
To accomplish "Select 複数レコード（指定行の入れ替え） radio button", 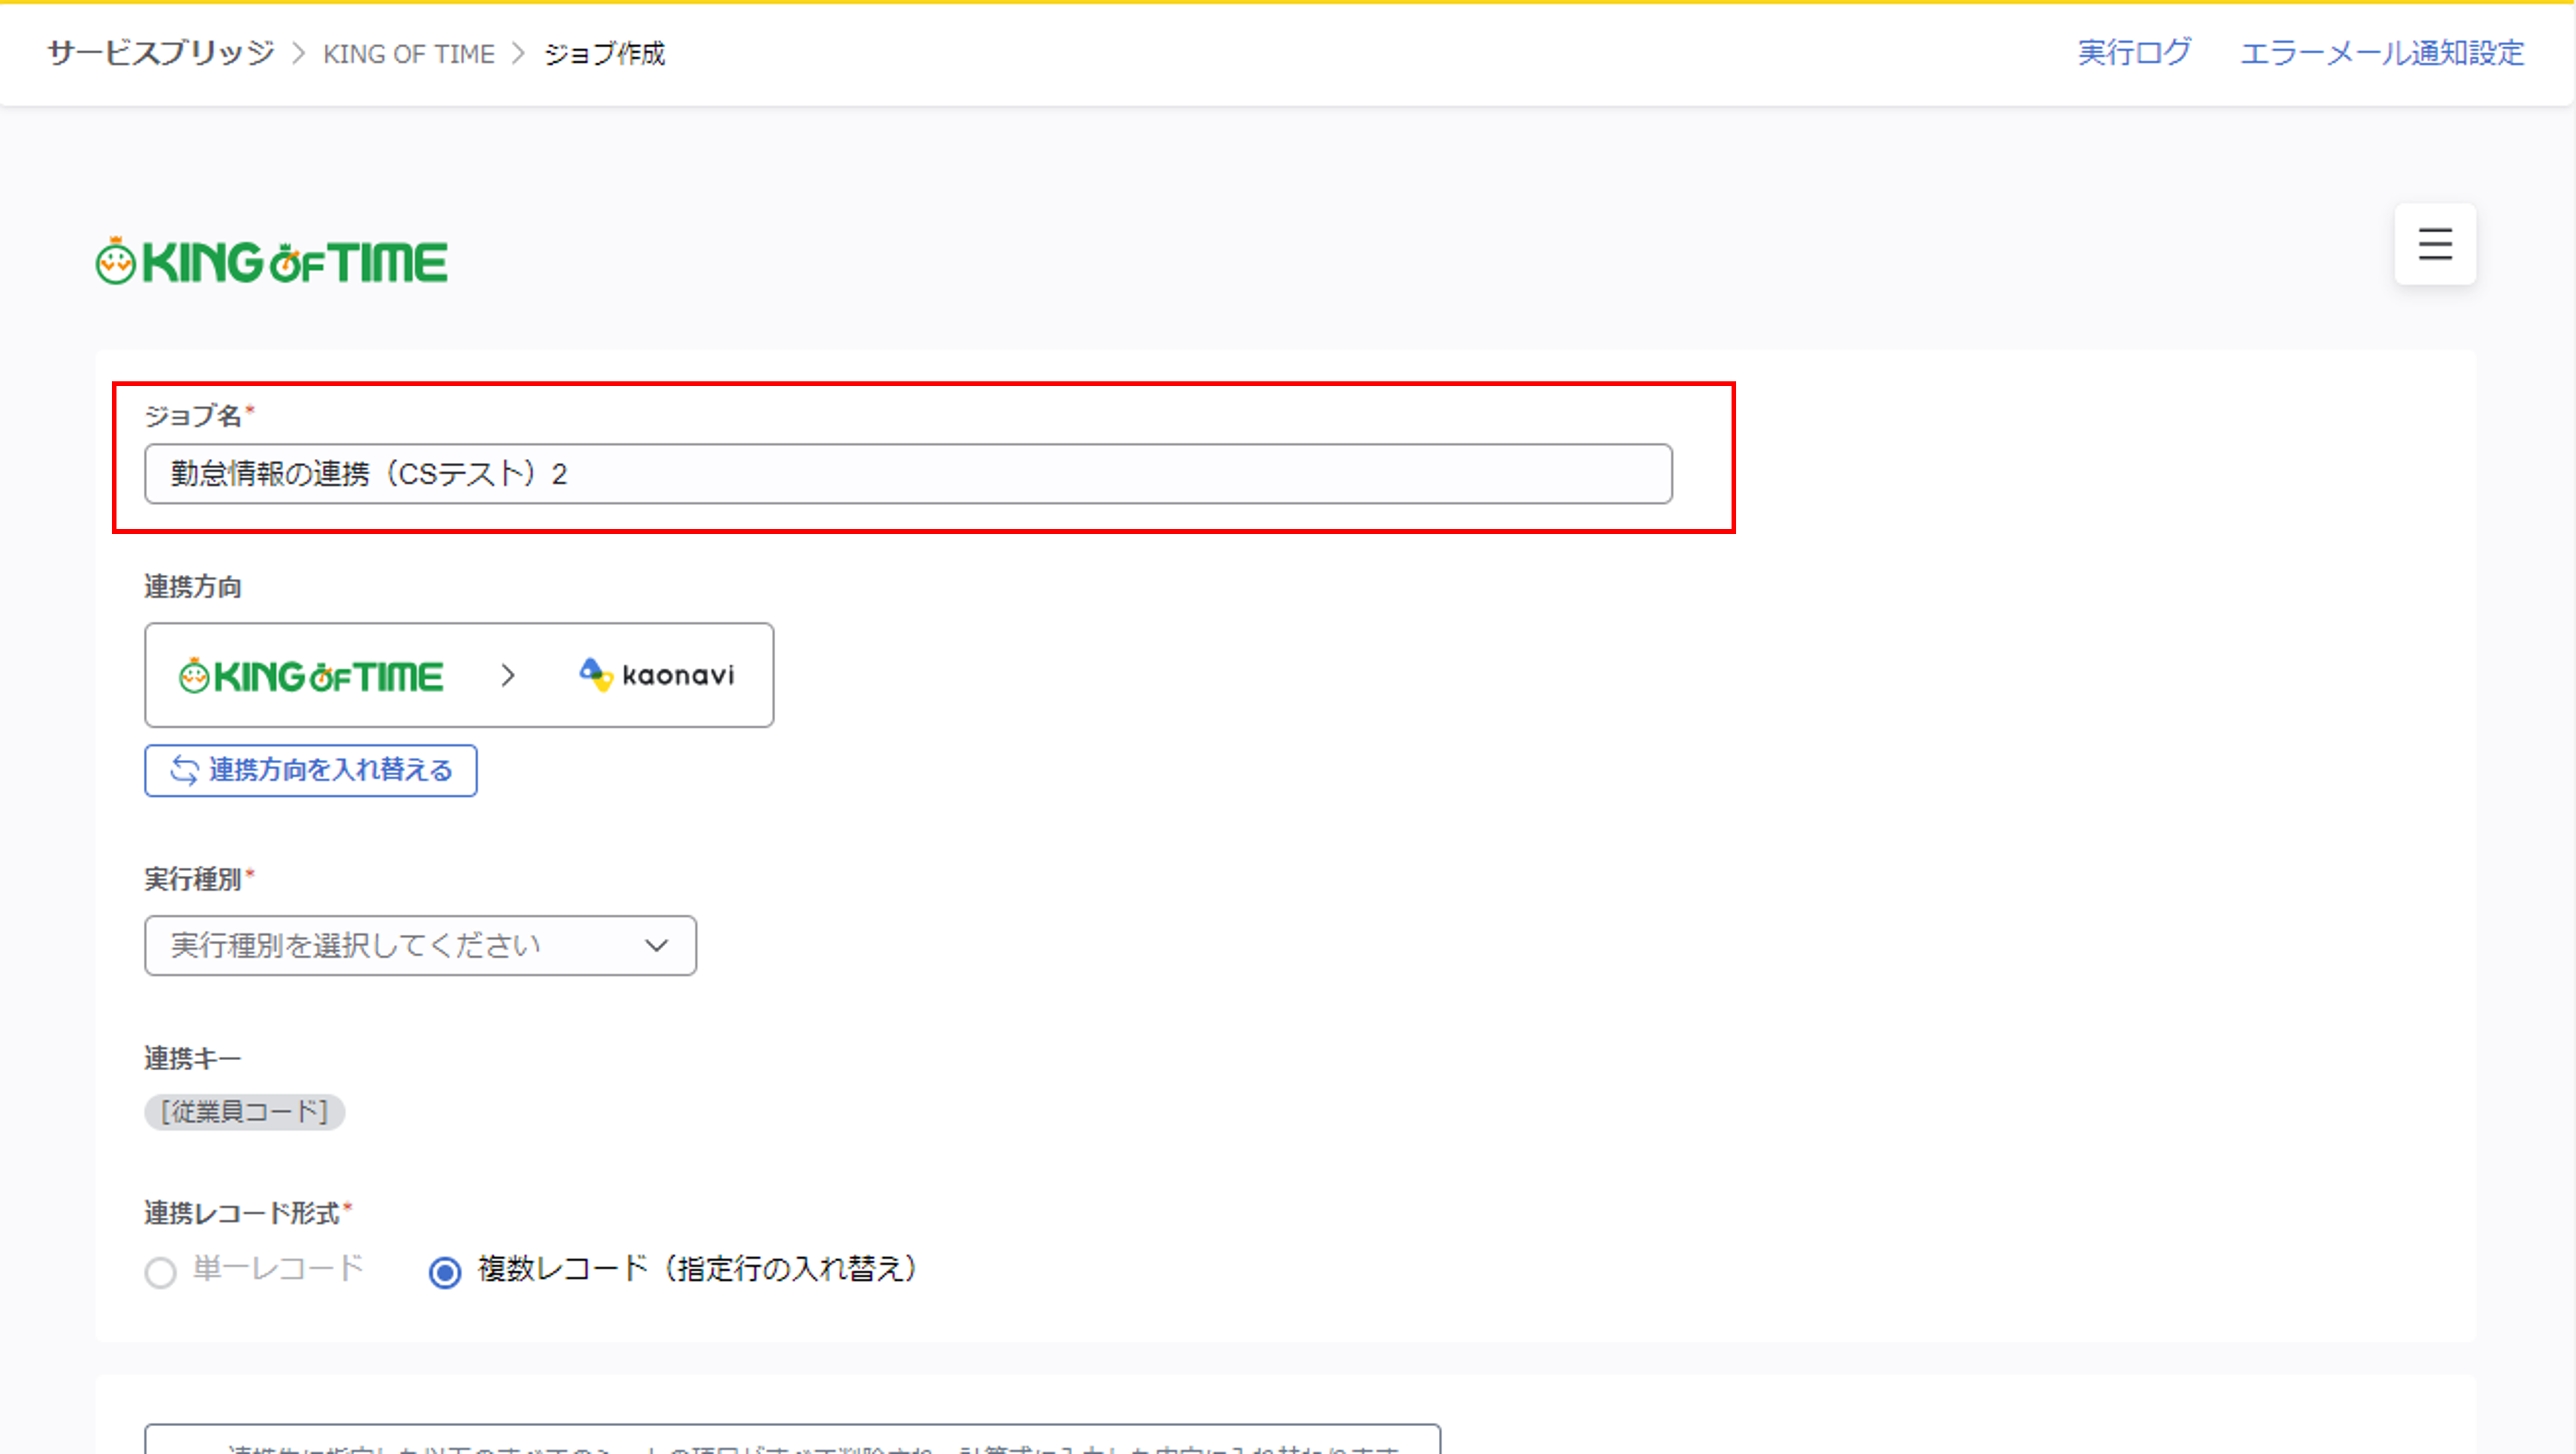I will (445, 1272).
